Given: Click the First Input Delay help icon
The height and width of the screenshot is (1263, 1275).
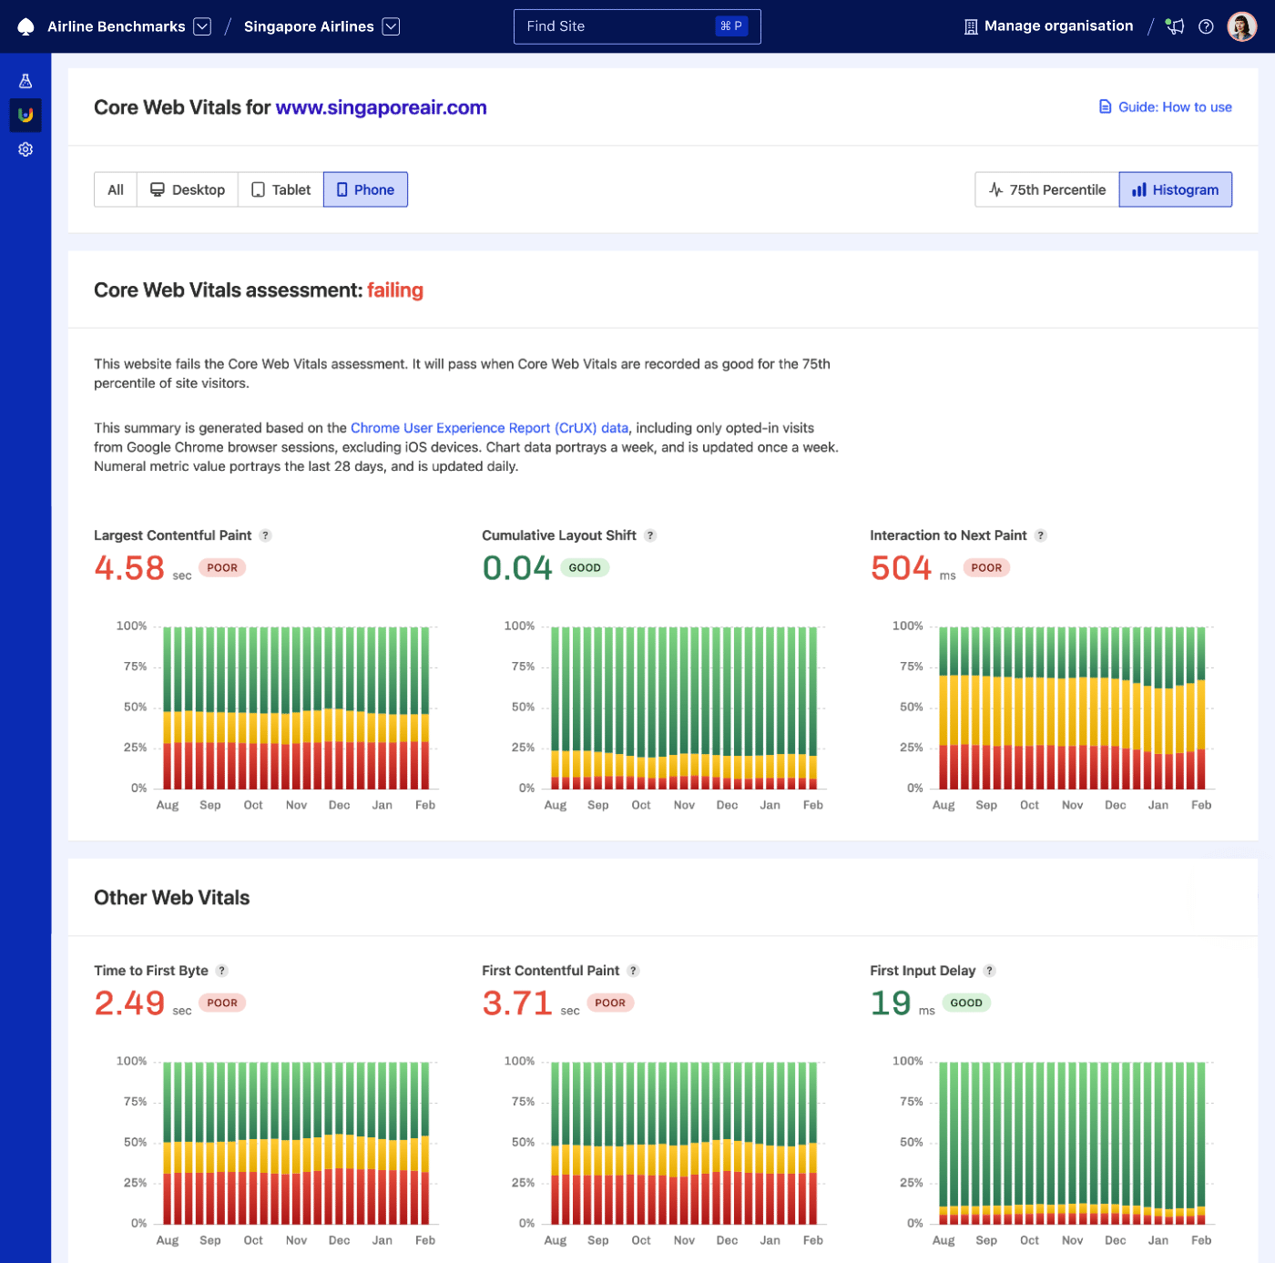Looking at the screenshot, I should click(x=989, y=971).
